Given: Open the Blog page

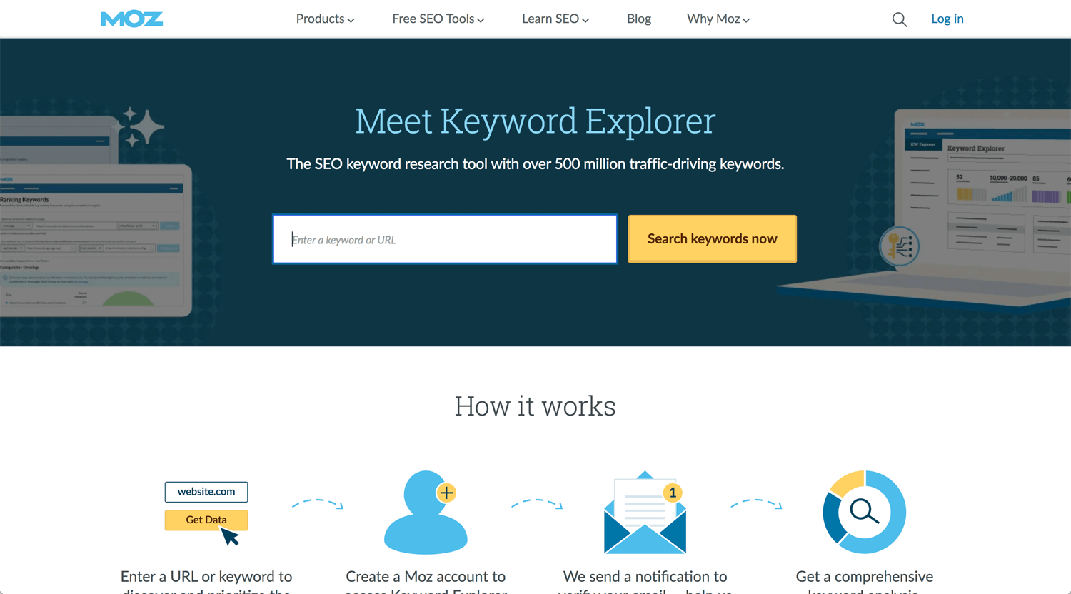Looking at the screenshot, I should click(639, 19).
